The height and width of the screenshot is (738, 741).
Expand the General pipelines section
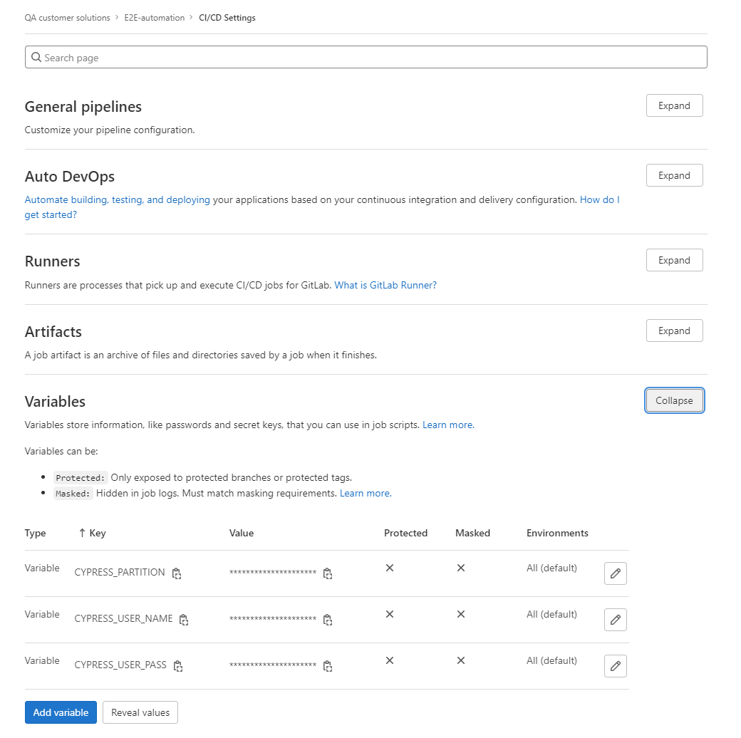click(674, 105)
